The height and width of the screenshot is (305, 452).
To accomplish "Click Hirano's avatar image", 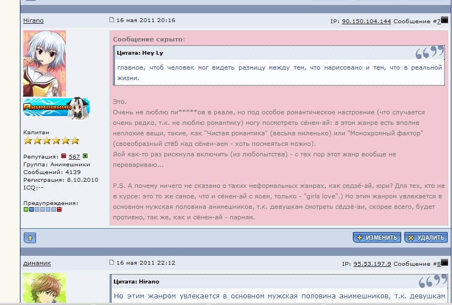I will click(x=44, y=64).
